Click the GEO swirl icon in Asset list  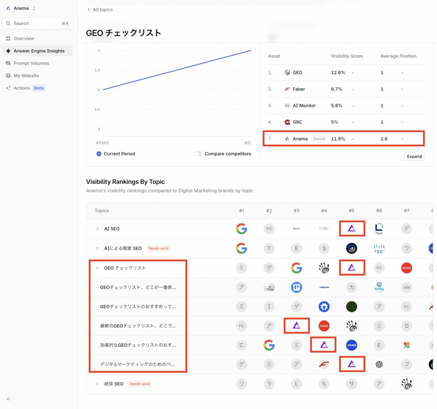tap(287, 73)
